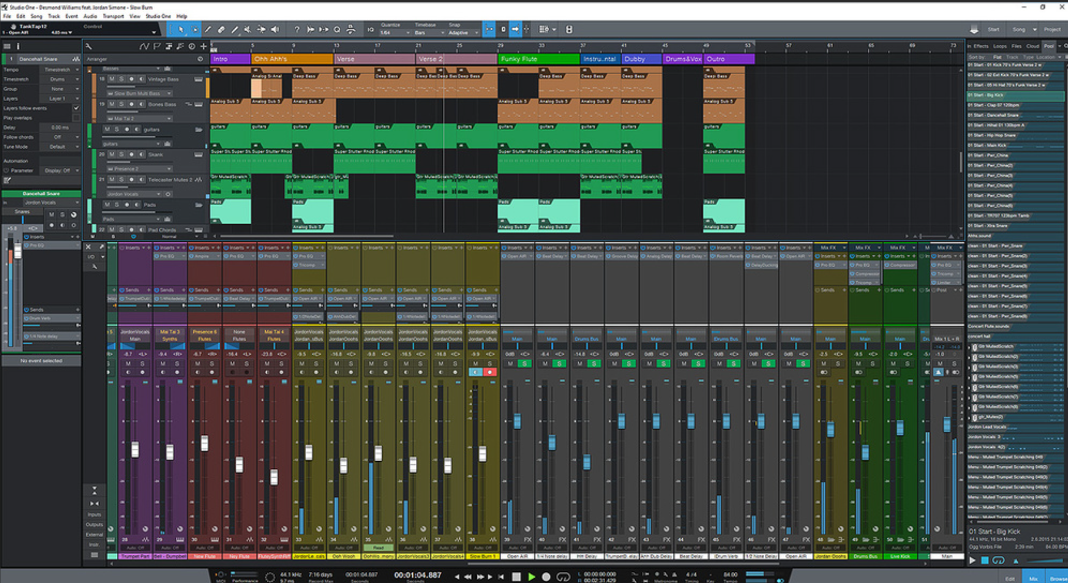Select the Eraser tool
1068x583 pixels.
point(222,29)
